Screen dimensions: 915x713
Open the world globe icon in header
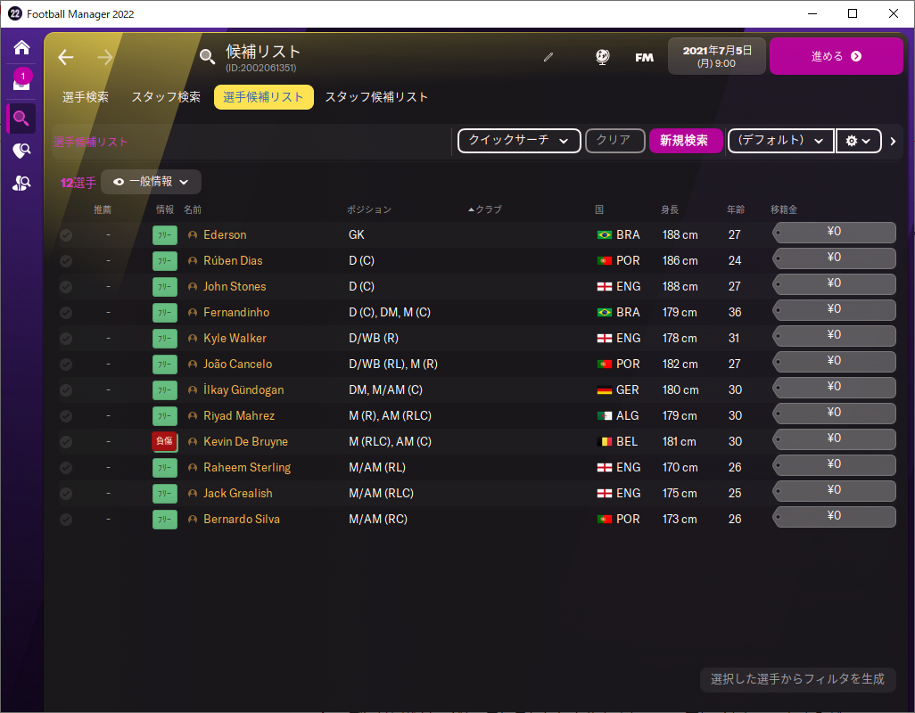coord(602,57)
